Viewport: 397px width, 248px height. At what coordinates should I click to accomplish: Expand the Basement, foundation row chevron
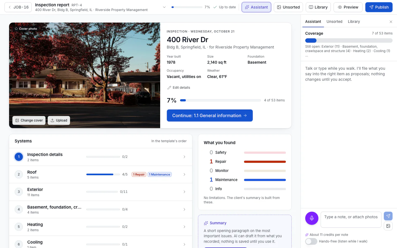click(184, 209)
